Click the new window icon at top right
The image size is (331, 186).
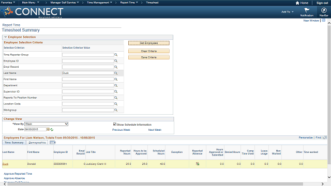(323, 21)
